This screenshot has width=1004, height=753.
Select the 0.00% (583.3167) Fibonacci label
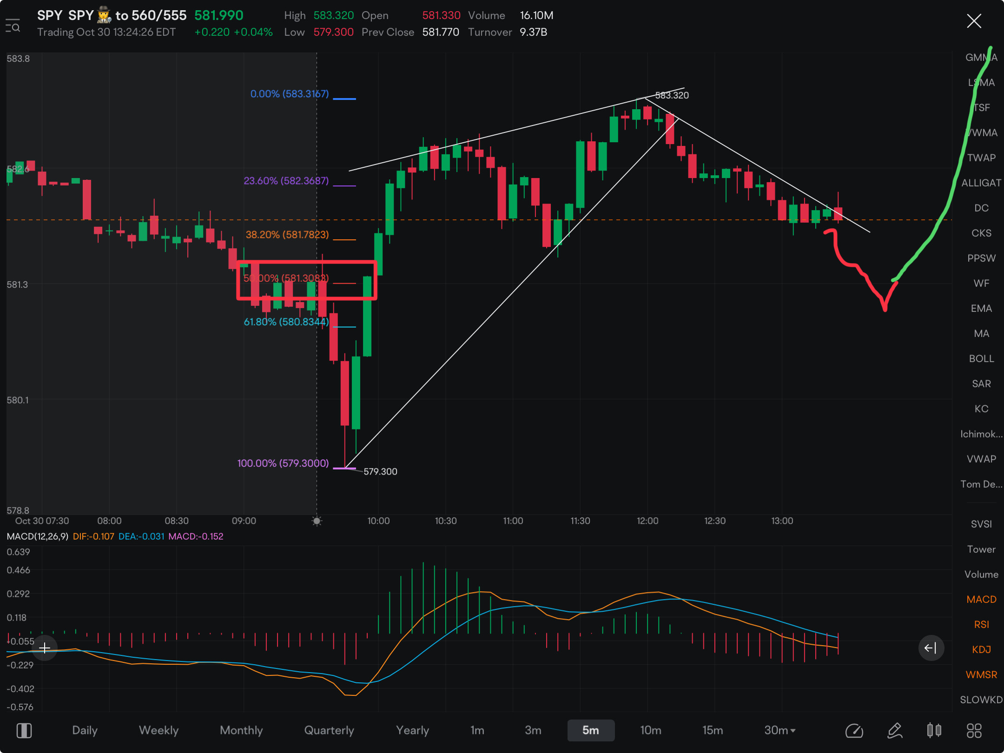(290, 94)
